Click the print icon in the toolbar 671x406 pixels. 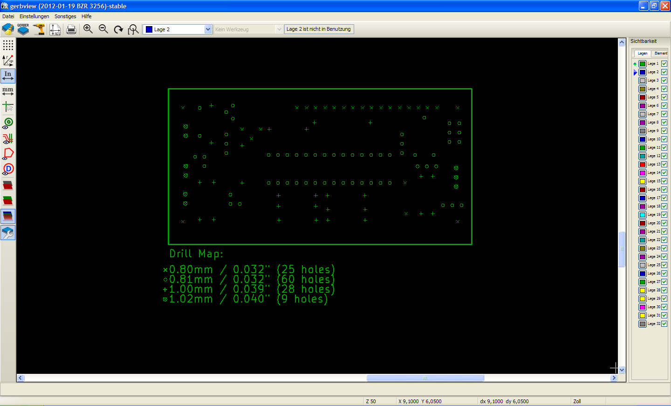pyautogui.click(x=71, y=29)
